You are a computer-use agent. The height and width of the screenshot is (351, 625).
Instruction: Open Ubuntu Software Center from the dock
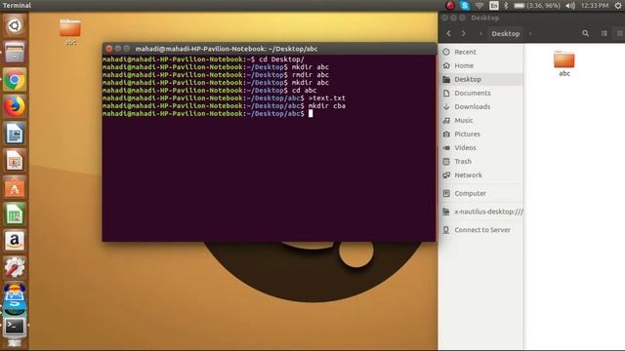pos(15,187)
